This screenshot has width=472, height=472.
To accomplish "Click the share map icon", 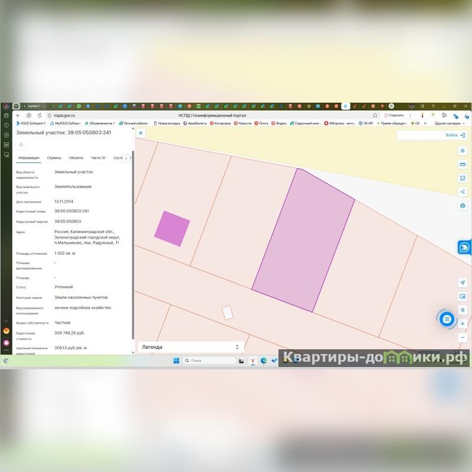I will 463,192.
